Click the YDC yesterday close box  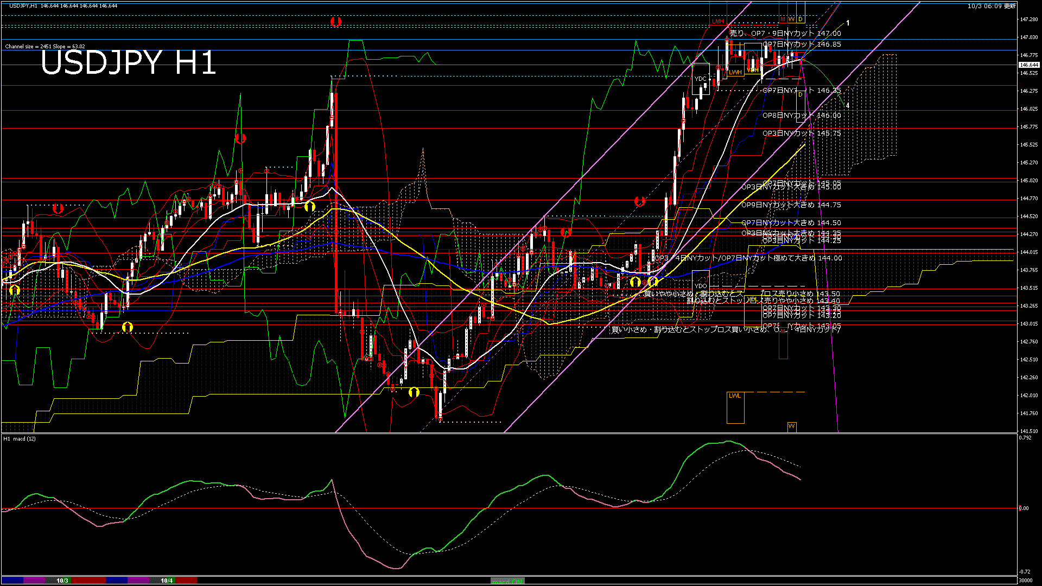click(701, 79)
